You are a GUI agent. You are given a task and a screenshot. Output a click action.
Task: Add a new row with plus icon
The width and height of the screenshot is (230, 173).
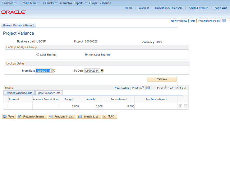tap(180, 106)
